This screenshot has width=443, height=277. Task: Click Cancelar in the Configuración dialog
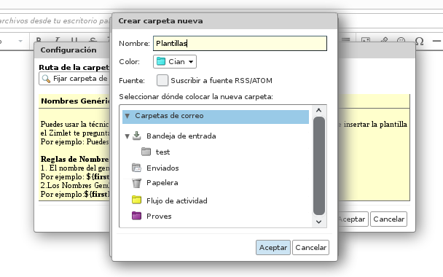point(389,219)
